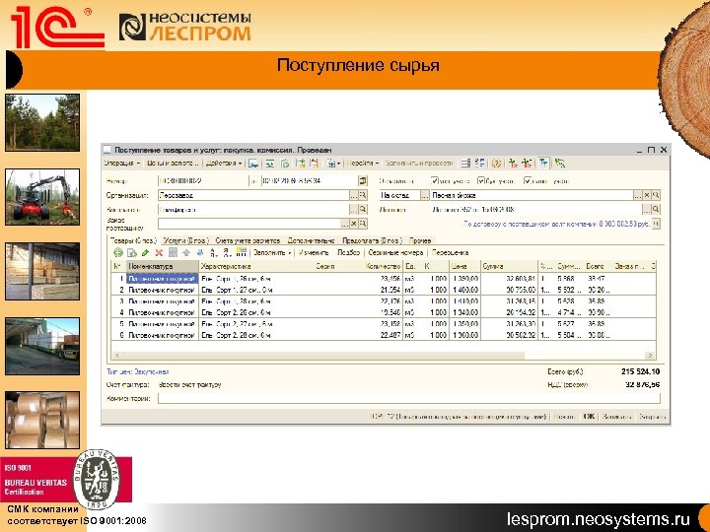
Task: Switch to the Прочее tab
Action: click(x=420, y=240)
